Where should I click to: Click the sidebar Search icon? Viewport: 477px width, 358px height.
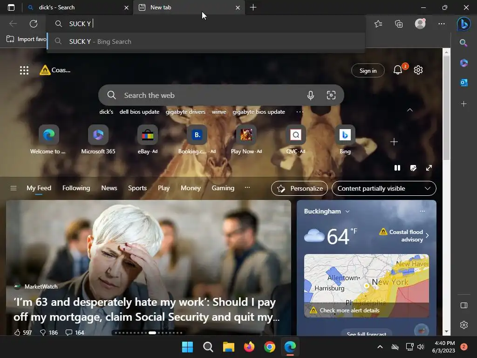pyautogui.click(x=463, y=42)
